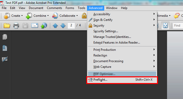Click the full-screen fit icon near Find
The height and width of the screenshot is (99, 183).
(x=165, y=25)
